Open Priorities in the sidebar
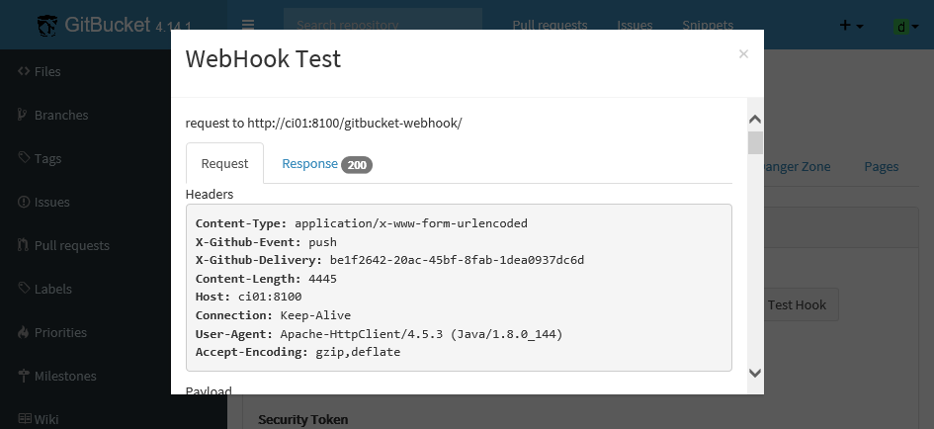The image size is (934, 429). tap(60, 332)
